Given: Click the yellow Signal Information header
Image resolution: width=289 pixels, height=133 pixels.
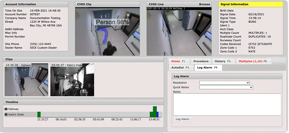Looking at the screenshot, I should (x=251, y=4).
